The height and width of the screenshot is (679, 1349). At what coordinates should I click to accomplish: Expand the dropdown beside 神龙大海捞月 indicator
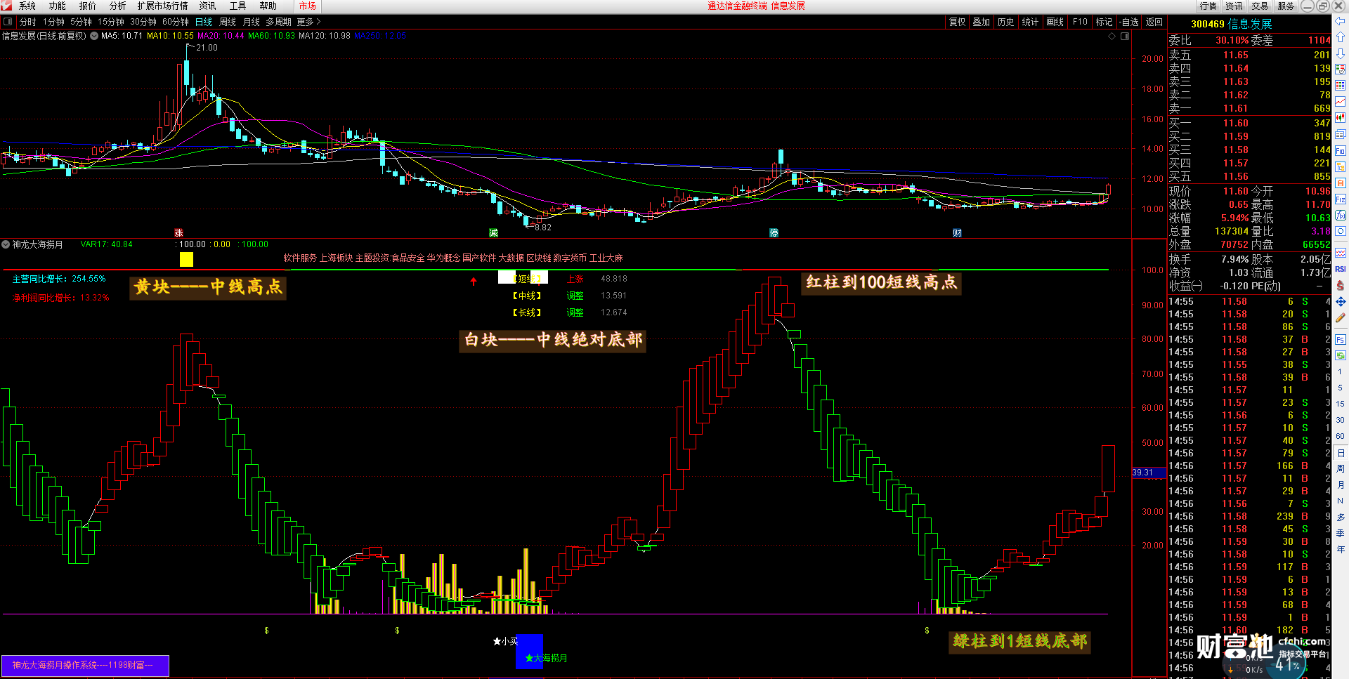(6, 244)
